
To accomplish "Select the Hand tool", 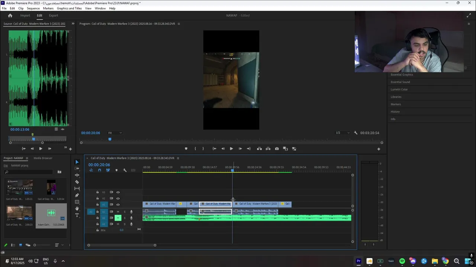I will click(77, 209).
